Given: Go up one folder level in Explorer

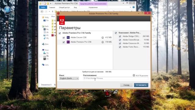Looking at the screenshot, I should [52, 12].
